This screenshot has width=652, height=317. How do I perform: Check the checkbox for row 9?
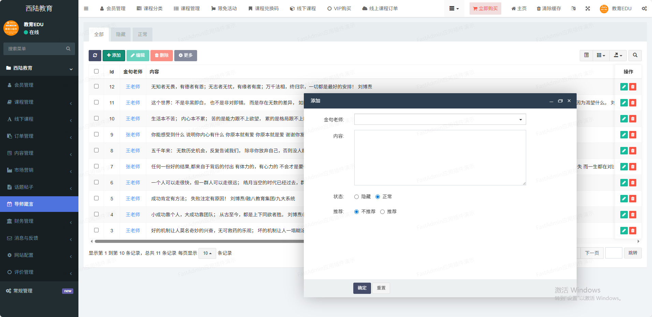click(x=97, y=134)
